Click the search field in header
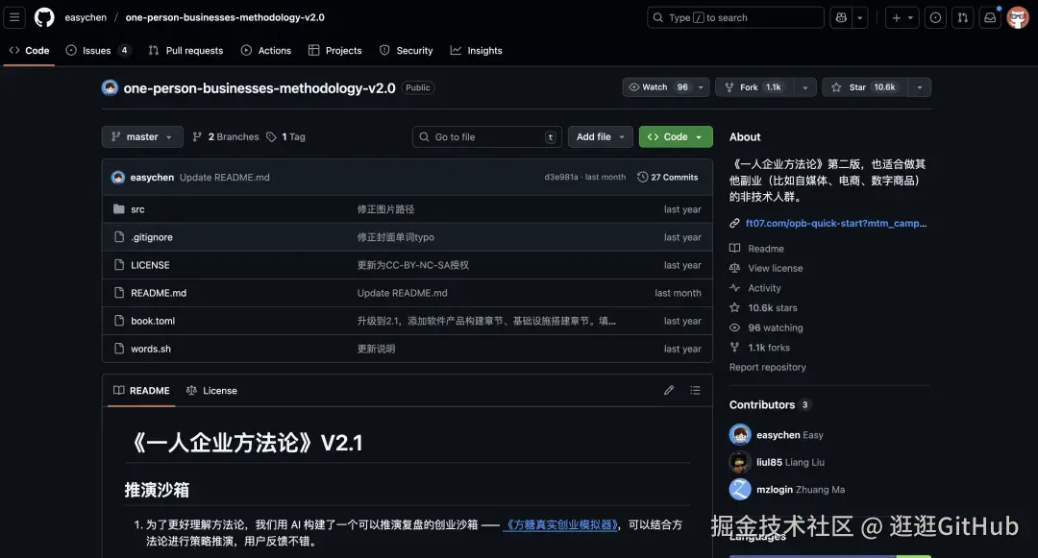This screenshot has height=558, width=1038. 735,18
